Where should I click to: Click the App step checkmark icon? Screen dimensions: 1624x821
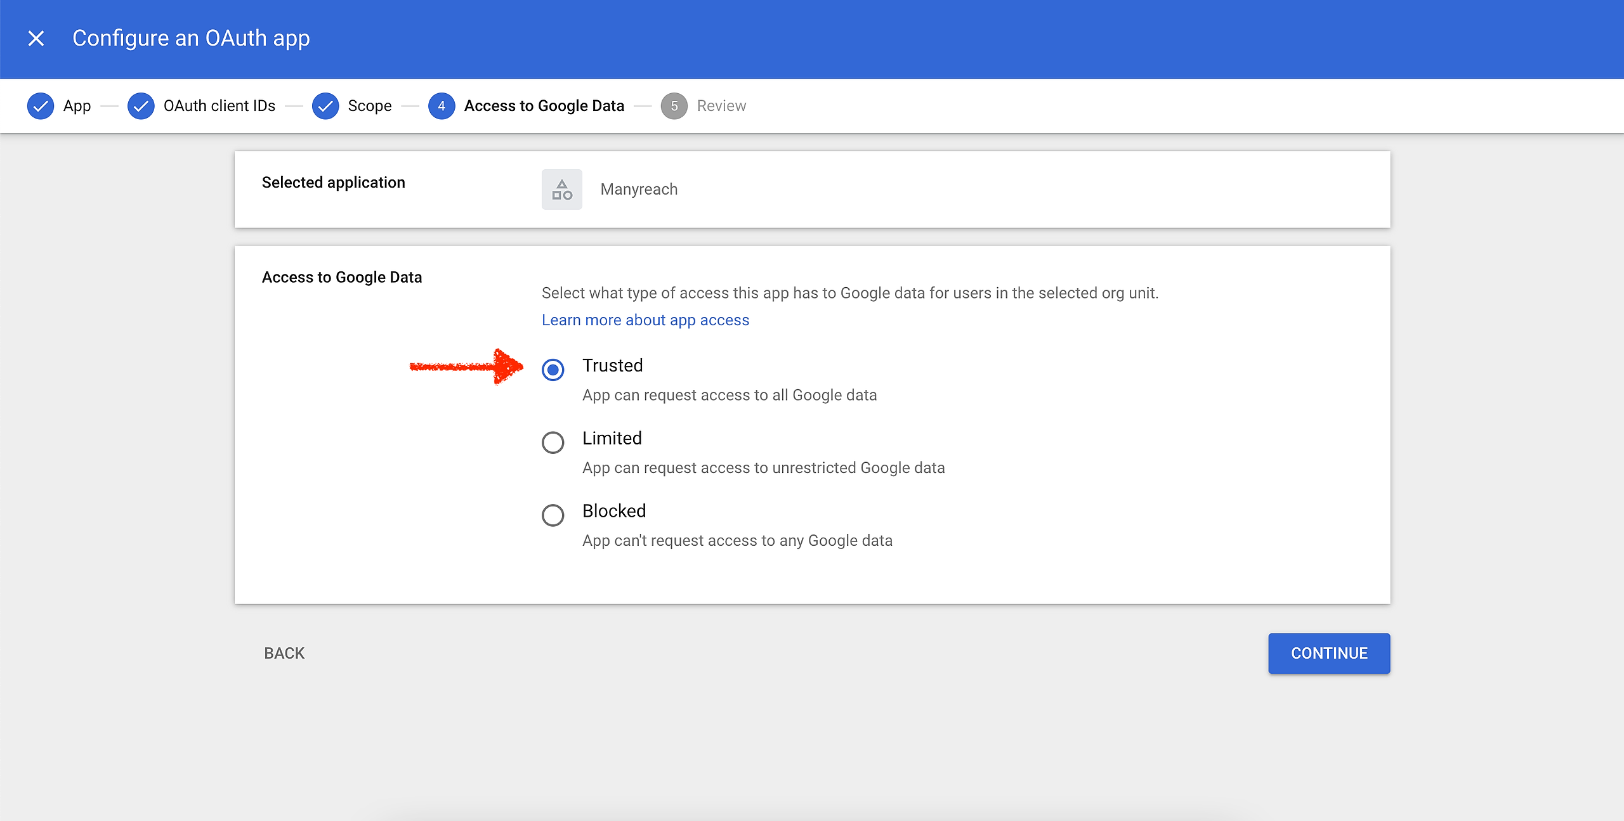[x=41, y=106]
